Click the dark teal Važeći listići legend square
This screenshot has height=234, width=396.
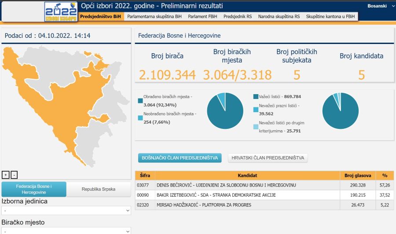pyautogui.click(x=256, y=96)
